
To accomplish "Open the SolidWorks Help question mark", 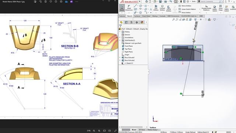I will tap(229, 1).
